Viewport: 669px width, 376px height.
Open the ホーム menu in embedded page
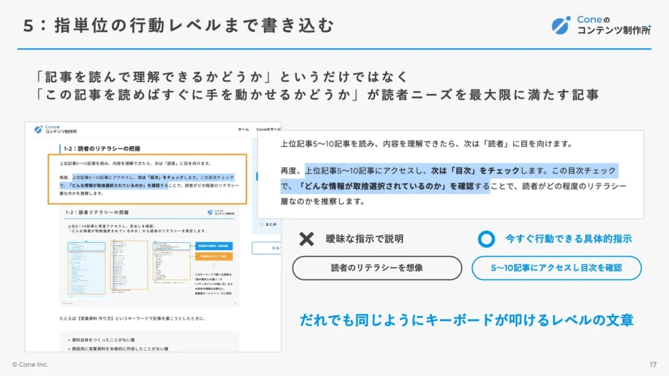point(243,129)
